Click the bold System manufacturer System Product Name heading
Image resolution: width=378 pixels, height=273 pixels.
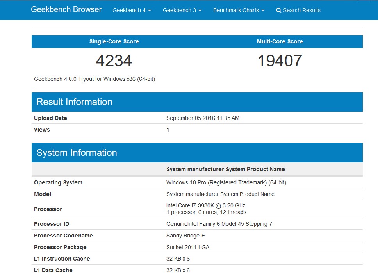(226, 169)
